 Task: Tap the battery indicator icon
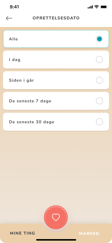[104, 7]
